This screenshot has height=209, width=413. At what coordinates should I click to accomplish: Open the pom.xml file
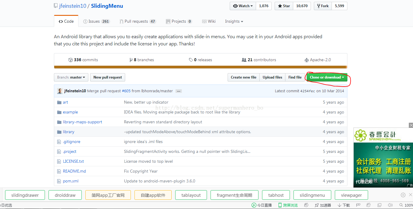tap(71, 181)
